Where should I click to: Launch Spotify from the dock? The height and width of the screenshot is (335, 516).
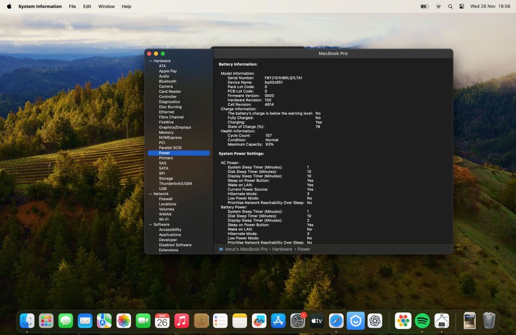pyautogui.click(x=423, y=321)
